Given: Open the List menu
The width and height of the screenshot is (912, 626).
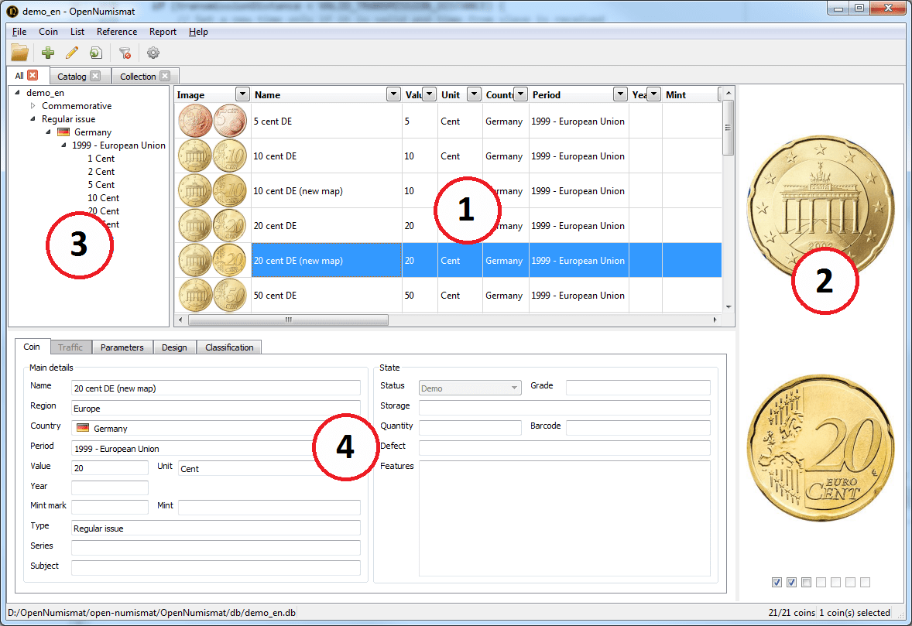Looking at the screenshot, I should (x=77, y=32).
